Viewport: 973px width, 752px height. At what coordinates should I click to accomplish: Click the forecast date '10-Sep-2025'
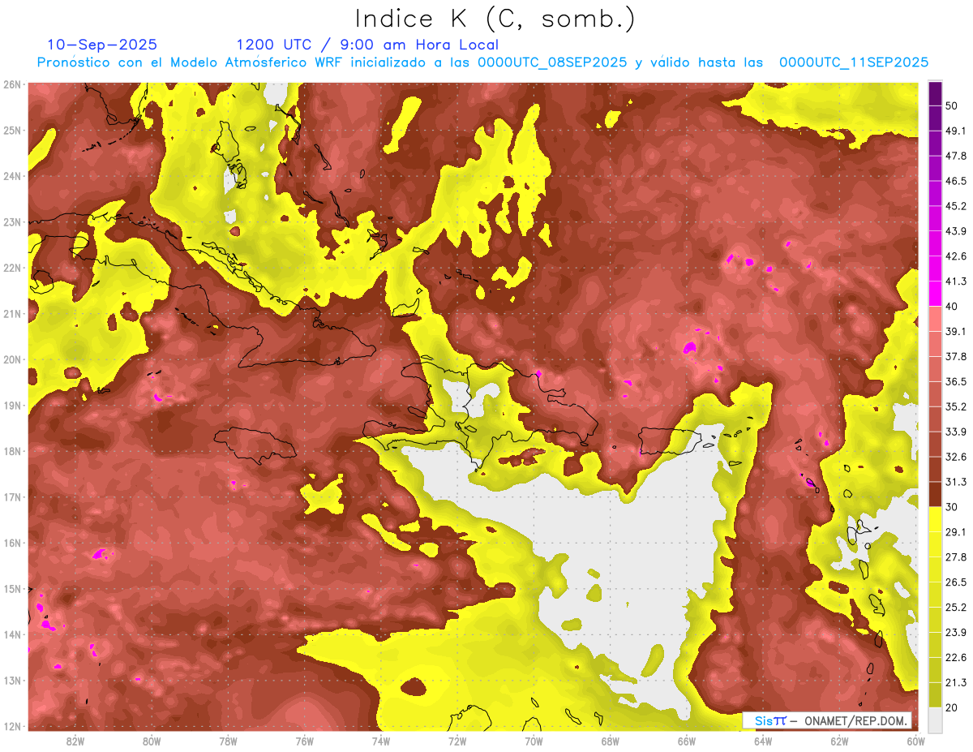[102, 45]
